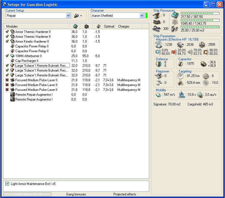Toggle the first Large 'Solace' Remote Bulwark checkmark
This screenshot has height=198, width=225.
click(x=7, y=65)
